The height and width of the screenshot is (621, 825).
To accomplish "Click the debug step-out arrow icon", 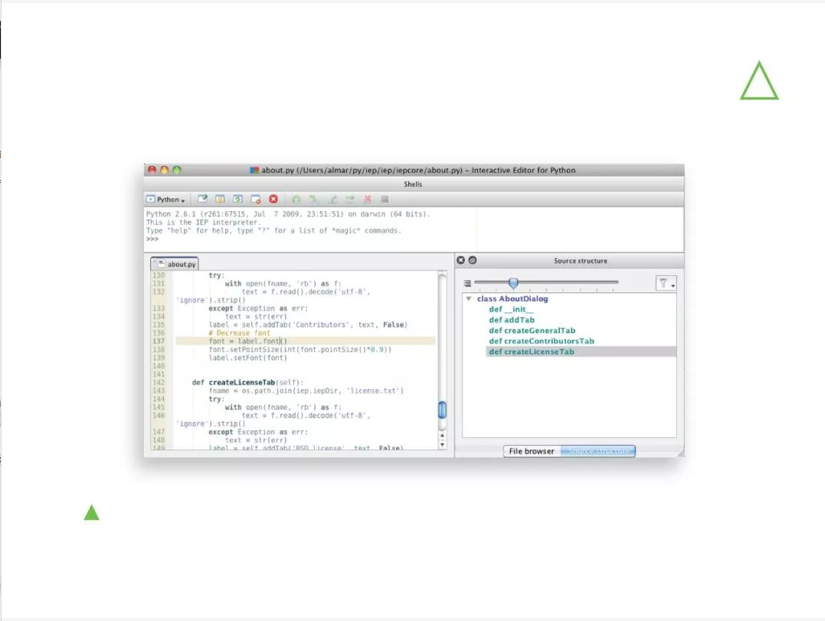I will coord(332,199).
